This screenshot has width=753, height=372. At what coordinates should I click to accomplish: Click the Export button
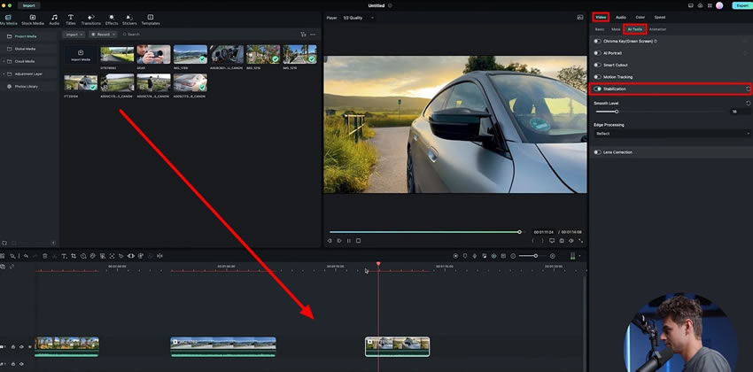(742, 5)
